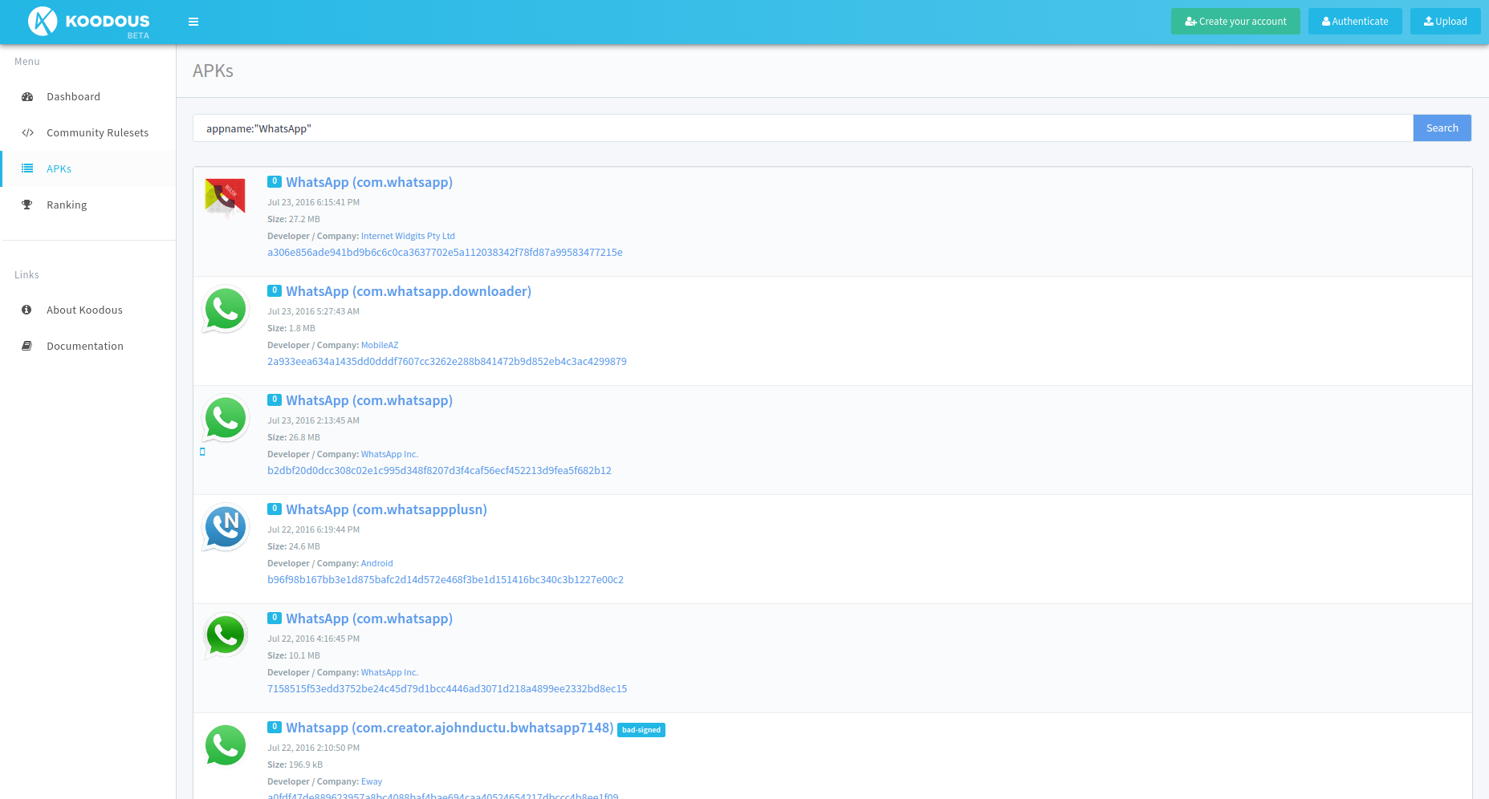
Task: Click rating badge of bwhatsapp7148 entry
Action: pyautogui.click(x=275, y=727)
